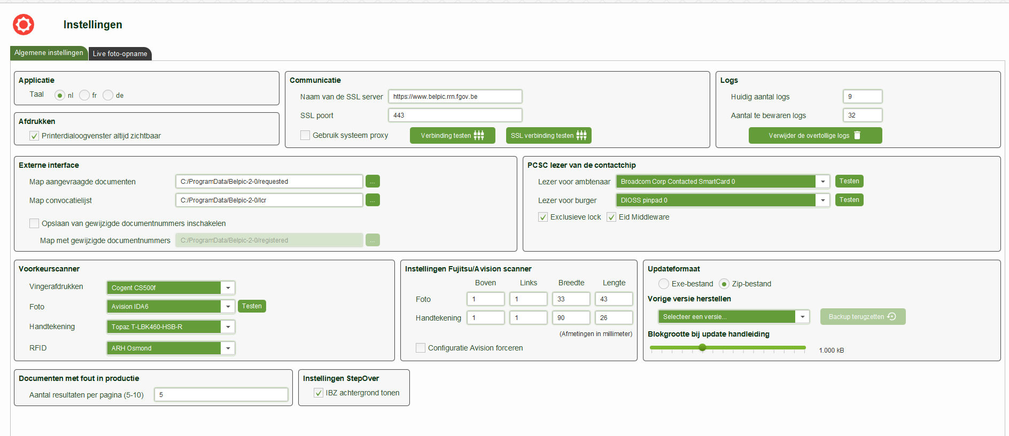Uncheck Exclusieve lock option
The image size is (1009, 436).
(x=543, y=217)
